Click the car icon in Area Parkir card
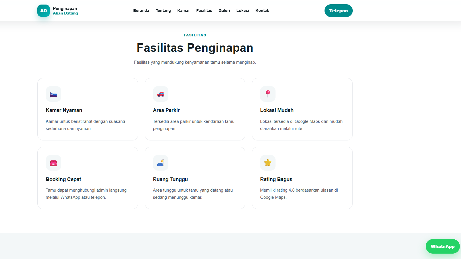This screenshot has height=259, width=461. [x=161, y=94]
